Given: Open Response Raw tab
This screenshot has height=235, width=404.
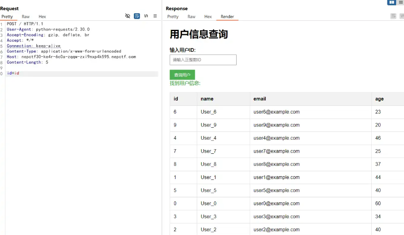Looking at the screenshot, I should click(x=191, y=17).
